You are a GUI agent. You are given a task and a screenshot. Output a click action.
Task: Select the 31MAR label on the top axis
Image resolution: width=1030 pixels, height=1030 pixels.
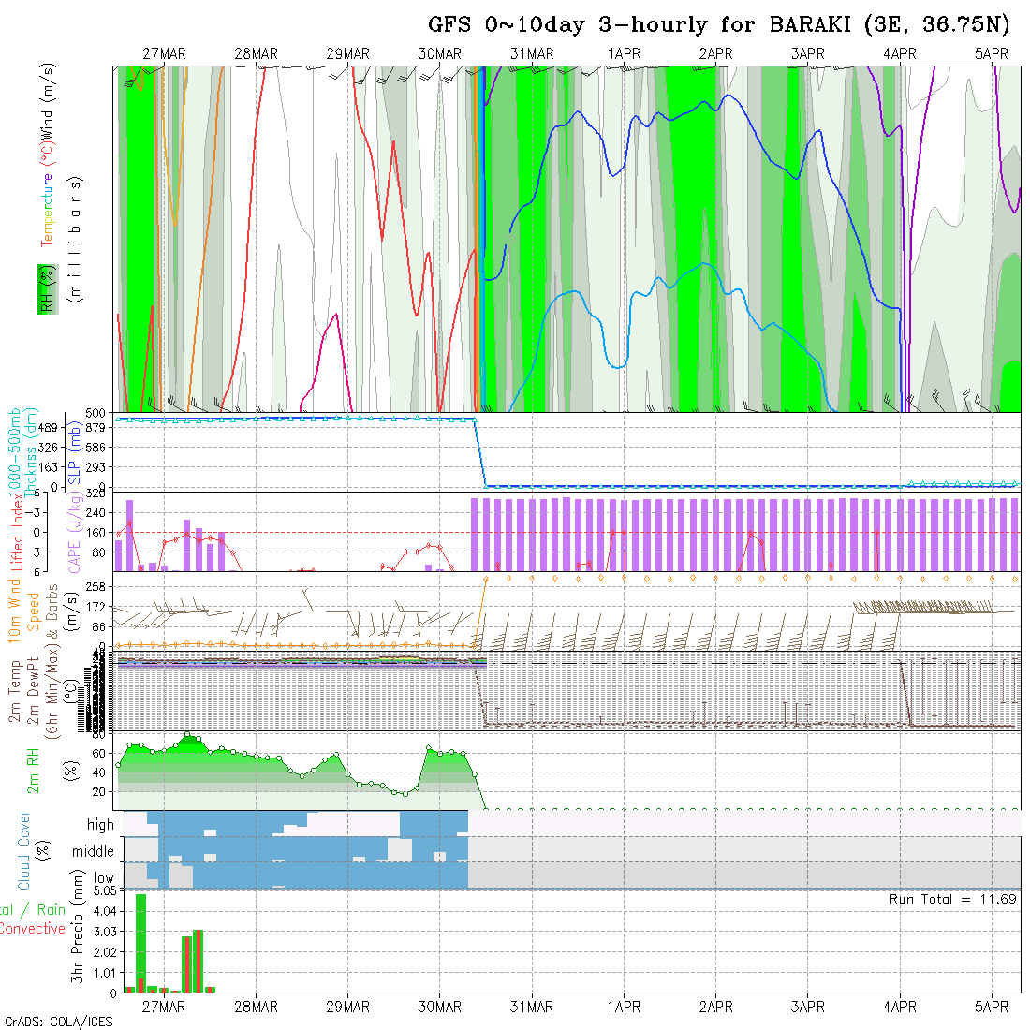point(532,54)
